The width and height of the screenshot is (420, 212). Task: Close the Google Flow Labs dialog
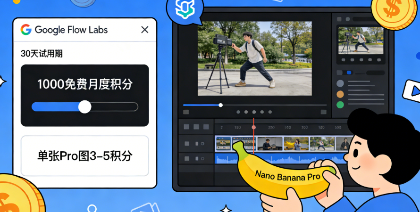(x=145, y=30)
